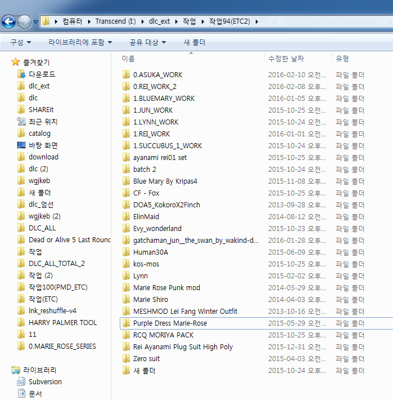Open the recent locations history dropdown arrow
This screenshot has height=400, width=393.
point(36,22)
